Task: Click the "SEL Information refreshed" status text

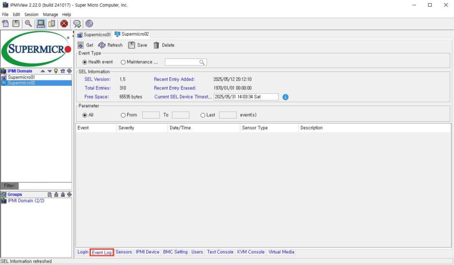Action: (26, 261)
